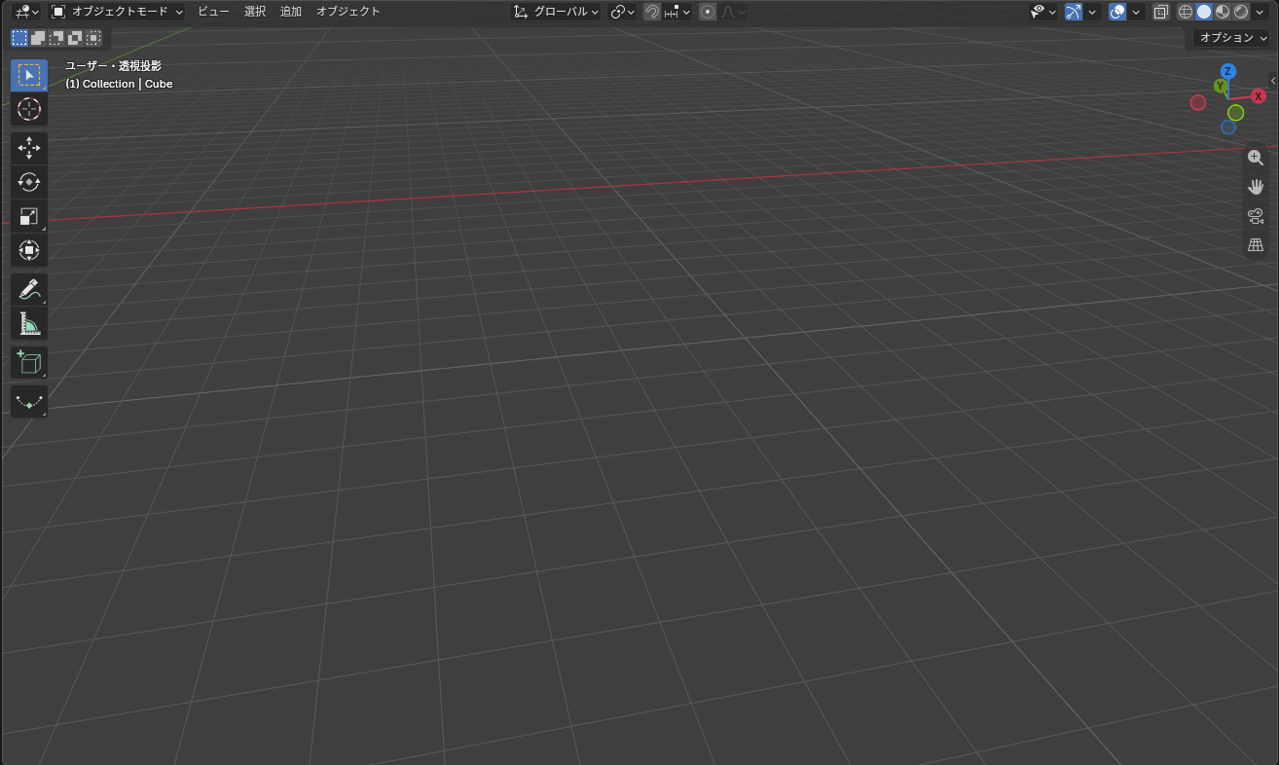This screenshot has height=765, width=1279.
Task: Open the ビュー menu
Action: pos(213,12)
